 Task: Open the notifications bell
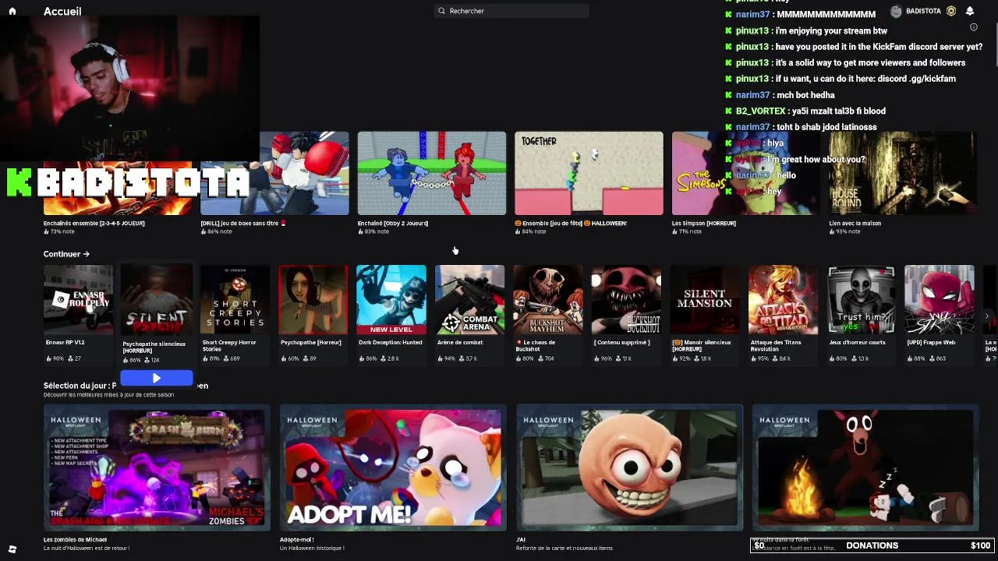[970, 11]
